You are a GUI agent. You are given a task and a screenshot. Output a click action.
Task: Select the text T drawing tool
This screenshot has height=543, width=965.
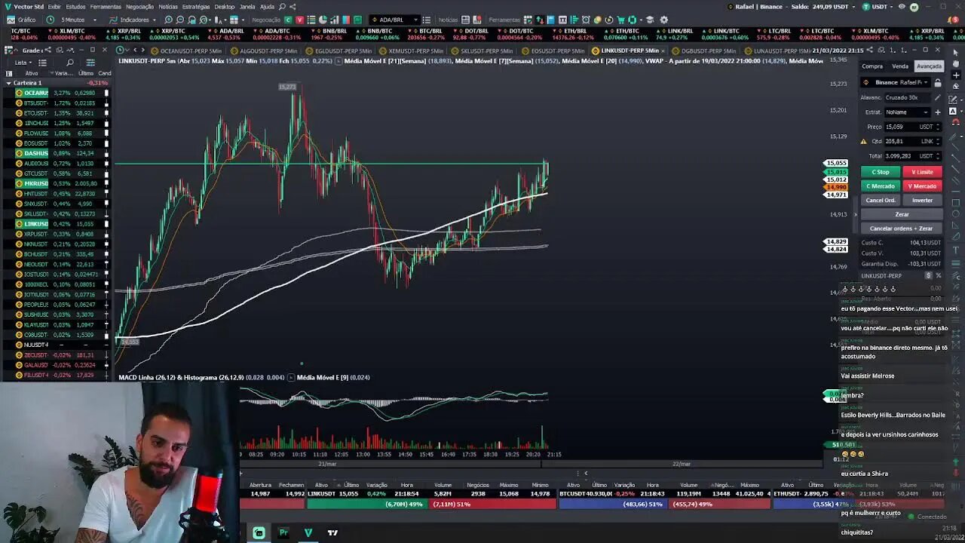click(x=956, y=252)
